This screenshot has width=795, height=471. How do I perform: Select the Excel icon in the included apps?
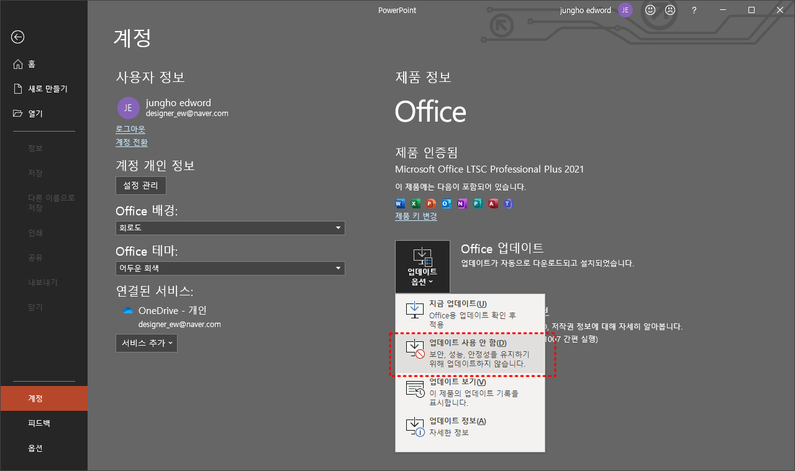(416, 203)
